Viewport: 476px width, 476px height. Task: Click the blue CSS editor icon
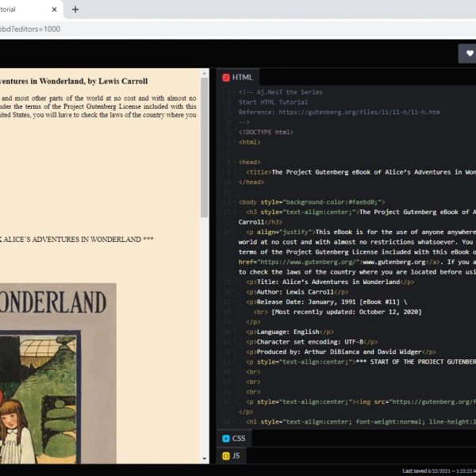tap(226, 438)
